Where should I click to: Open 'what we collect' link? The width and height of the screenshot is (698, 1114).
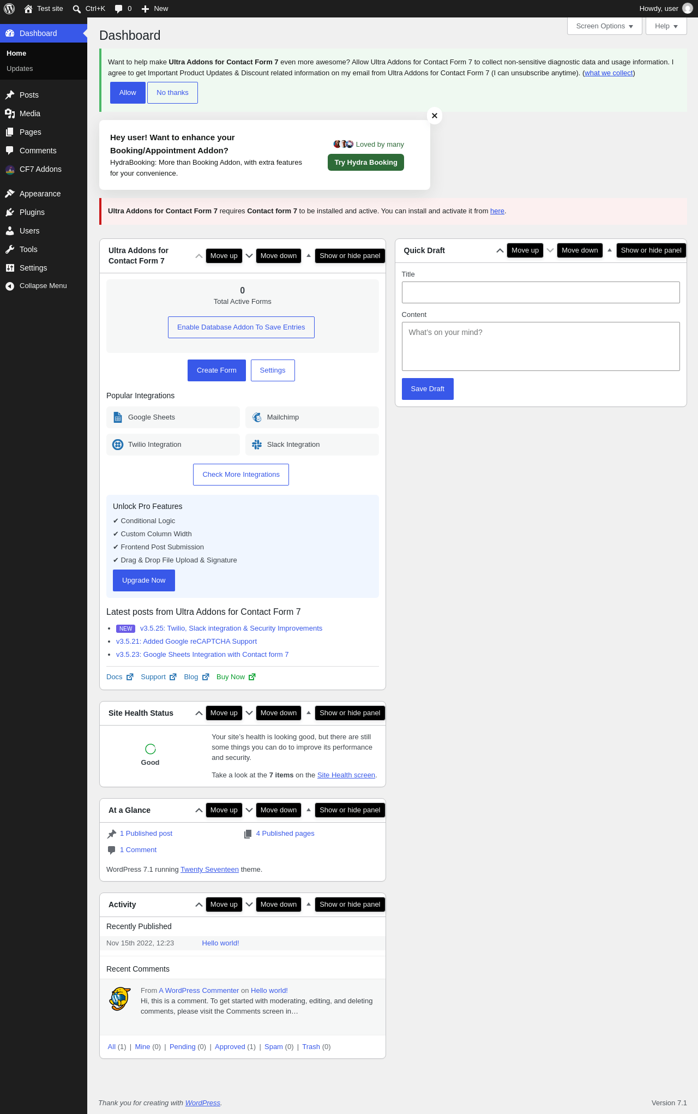pos(609,73)
